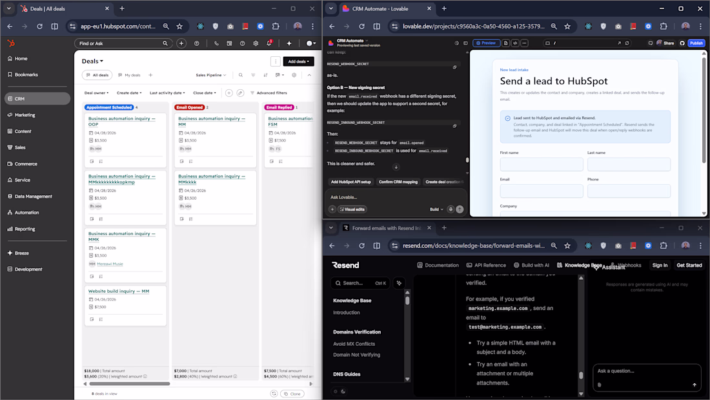
Task: Click Add HubSpot API setup suggestion
Action: pyautogui.click(x=351, y=182)
